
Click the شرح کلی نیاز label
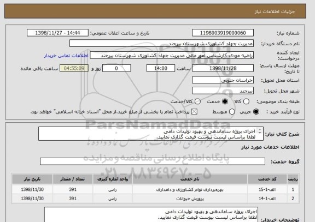282,134
